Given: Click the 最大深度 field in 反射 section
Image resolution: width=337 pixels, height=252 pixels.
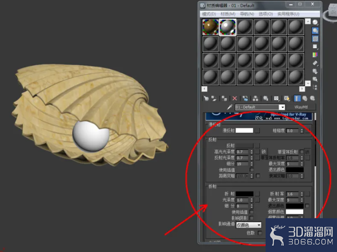Looking at the screenshot, I should (x=293, y=164).
